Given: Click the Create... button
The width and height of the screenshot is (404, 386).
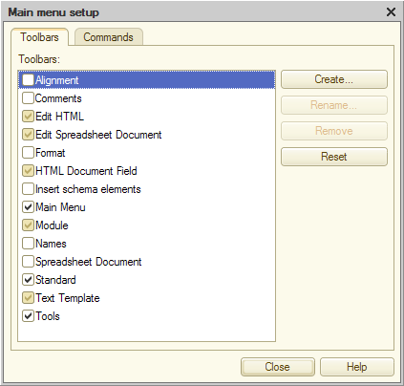Looking at the screenshot, I should coord(334,79).
